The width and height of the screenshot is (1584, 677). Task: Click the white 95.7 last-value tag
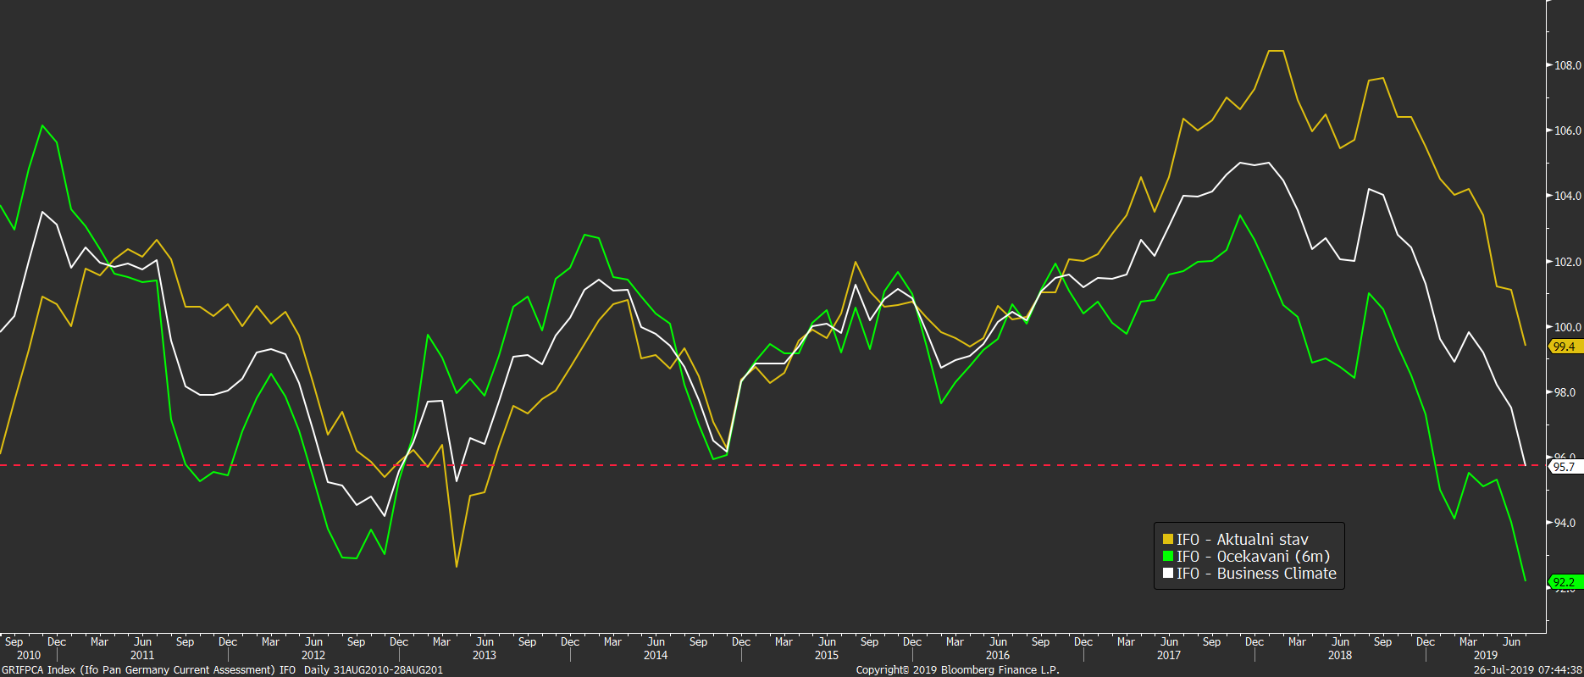click(1564, 467)
